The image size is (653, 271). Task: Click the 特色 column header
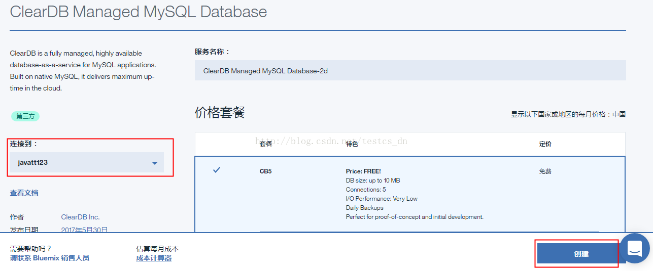pyautogui.click(x=352, y=144)
